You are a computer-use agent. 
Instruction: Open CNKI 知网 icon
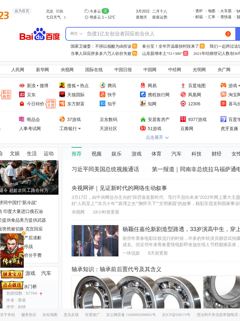(x=143, y=103)
